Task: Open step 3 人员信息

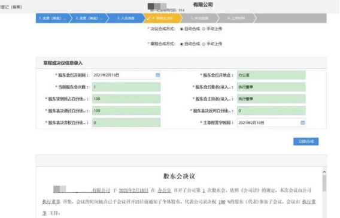Action: click(126, 18)
